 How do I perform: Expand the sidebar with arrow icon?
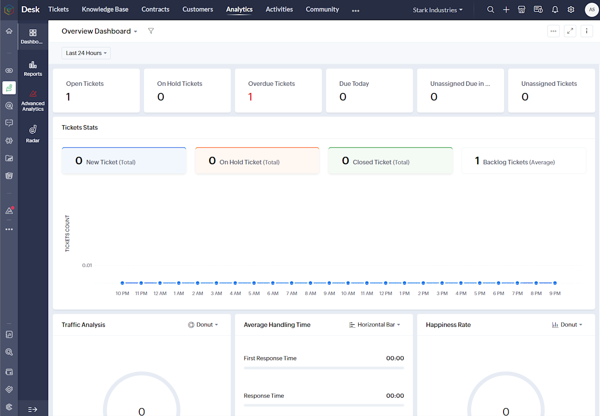[33, 410]
